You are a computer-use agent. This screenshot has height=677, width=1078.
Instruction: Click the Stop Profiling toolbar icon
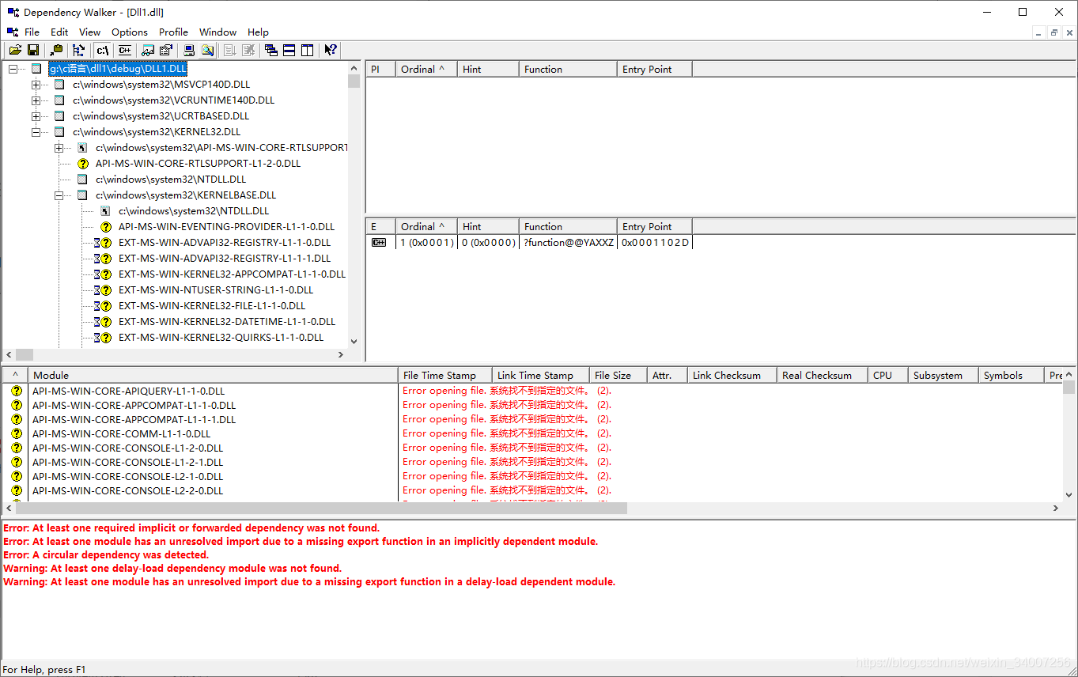[x=248, y=50]
